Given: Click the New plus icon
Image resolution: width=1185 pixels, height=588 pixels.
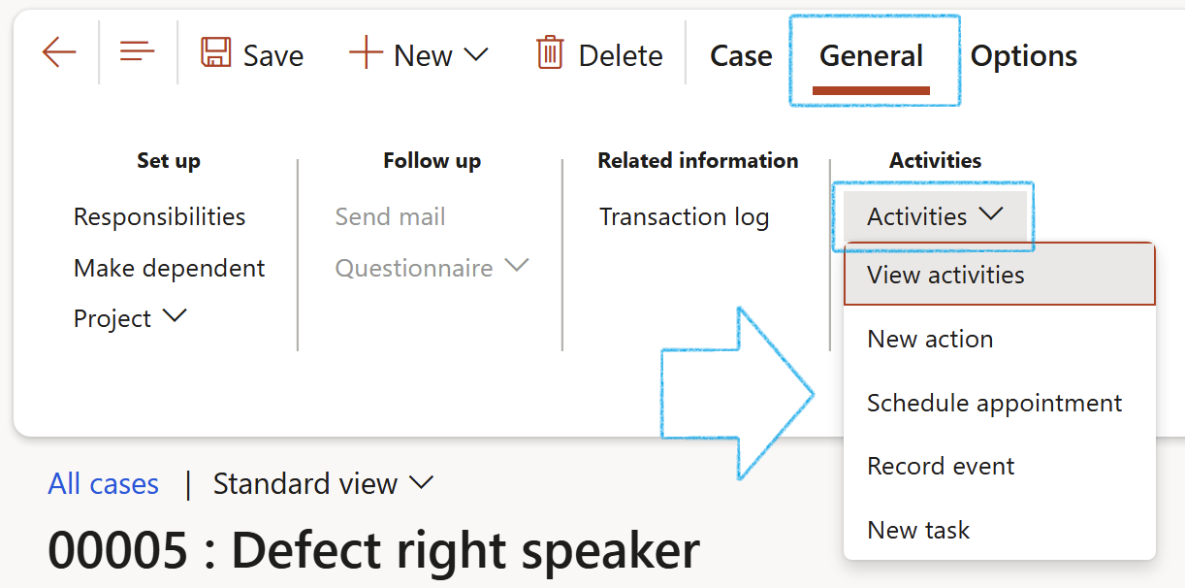Looking at the screenshot, I should tap(366, 52).
